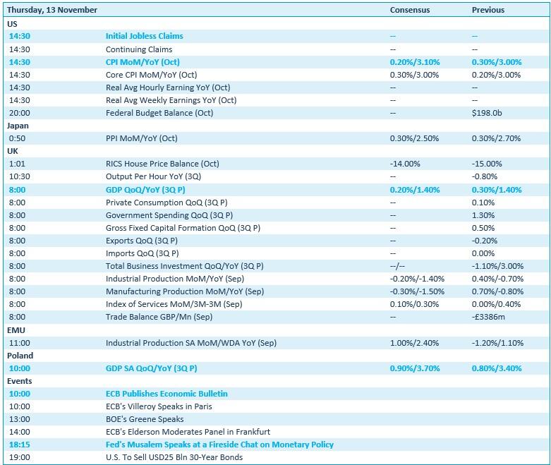551x465 pixels.
Task: Select the UK GDP QoQ/YoY (3Q P) row
Action: pos(151,190)
